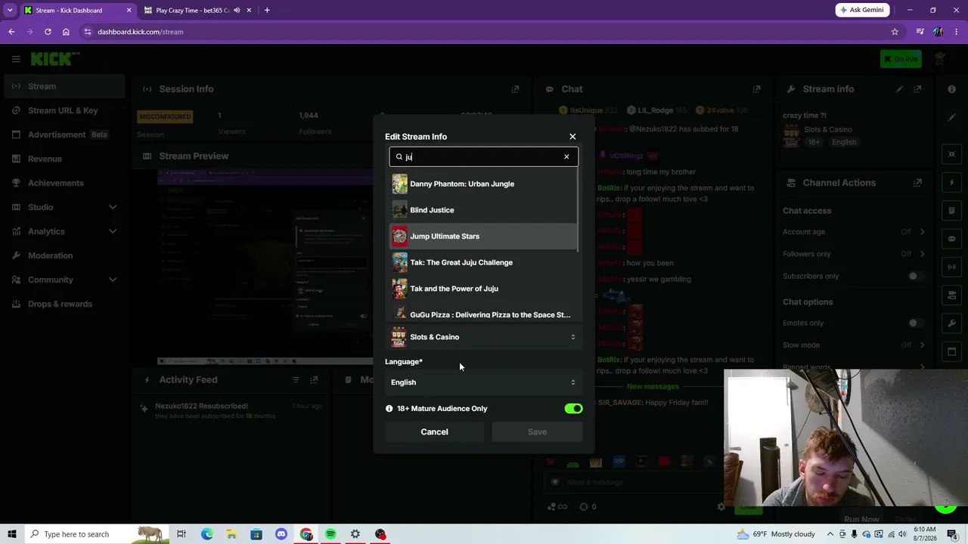Click Danny Phantom game thumbnail
This screenshot has height=544, width=968.
[x=399, y=184]
